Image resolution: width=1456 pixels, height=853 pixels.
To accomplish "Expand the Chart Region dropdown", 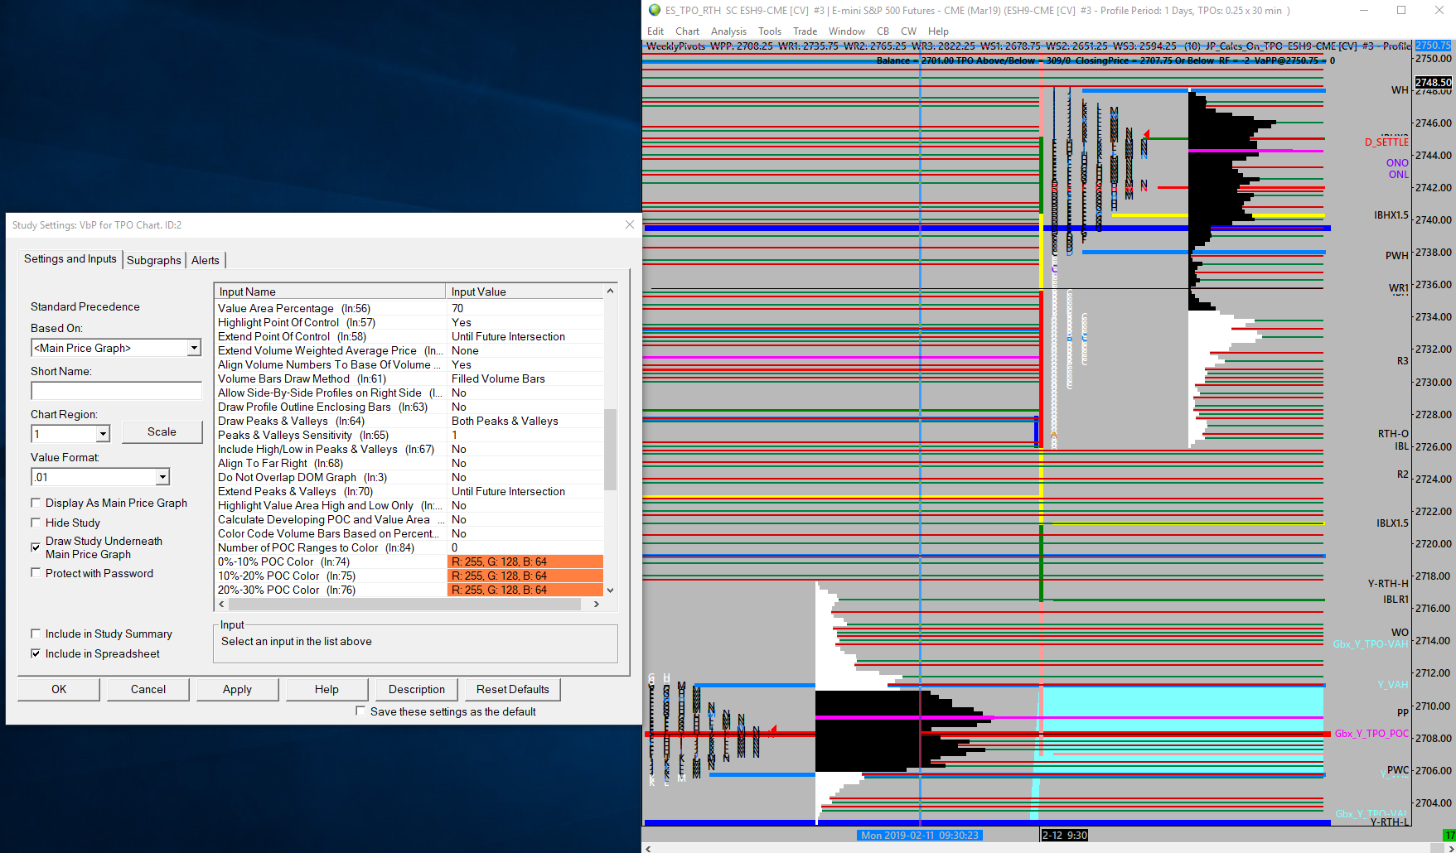I will click(103, 434).
